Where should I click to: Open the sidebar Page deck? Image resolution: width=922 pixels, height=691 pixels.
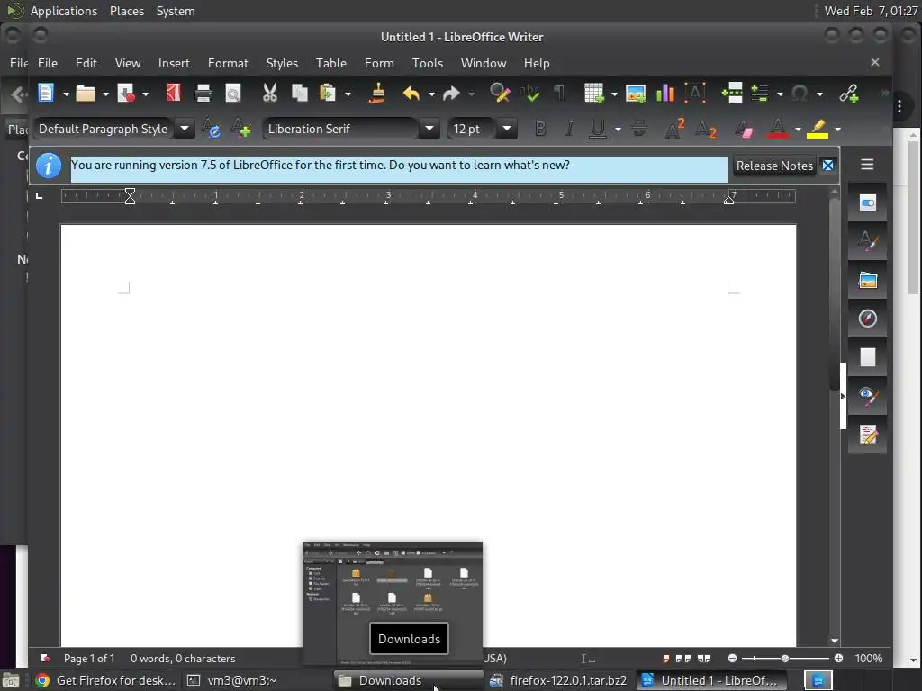click(x=867, y=357)
